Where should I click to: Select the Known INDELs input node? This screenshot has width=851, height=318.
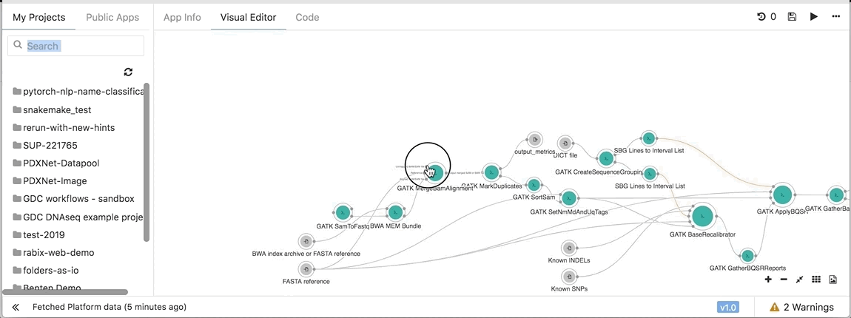pyautogui.click(x=569, y=248)
